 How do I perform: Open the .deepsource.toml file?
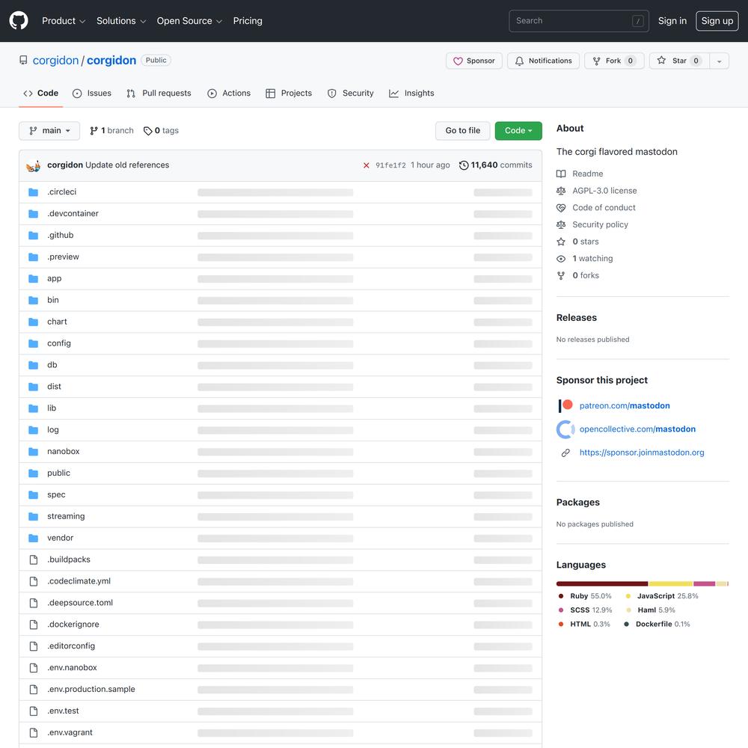(x=80, y=603)
